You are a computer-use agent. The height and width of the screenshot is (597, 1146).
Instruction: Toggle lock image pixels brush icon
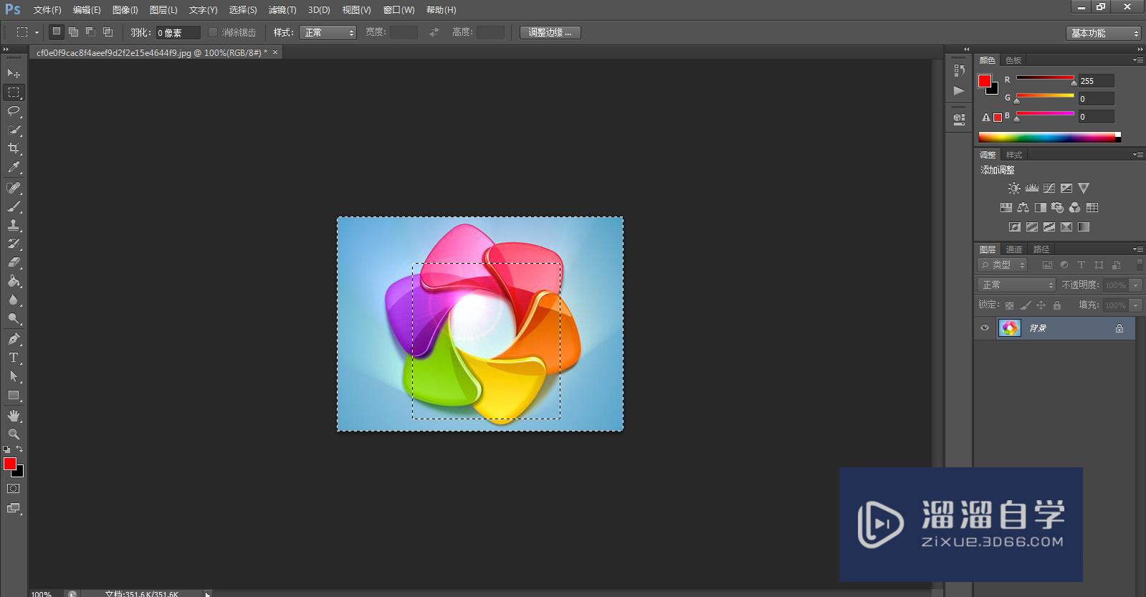point(1026,305)
